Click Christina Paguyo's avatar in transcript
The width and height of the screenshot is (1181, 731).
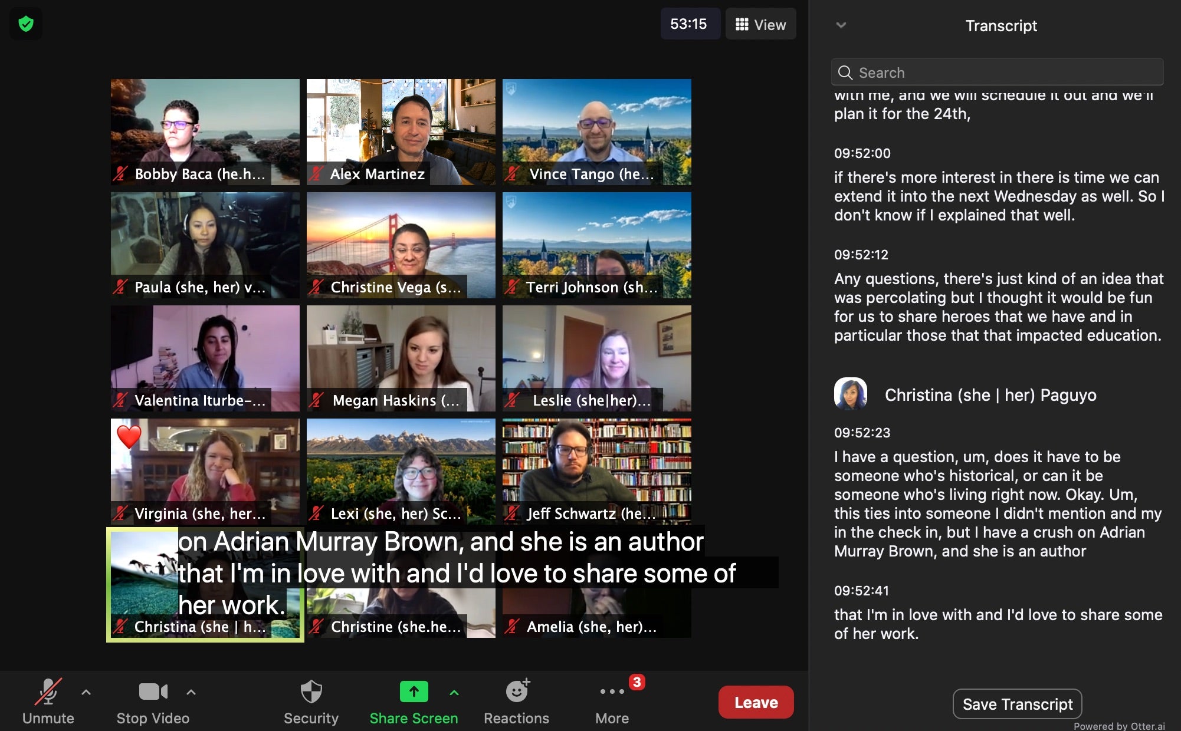[x=850, y=394]
